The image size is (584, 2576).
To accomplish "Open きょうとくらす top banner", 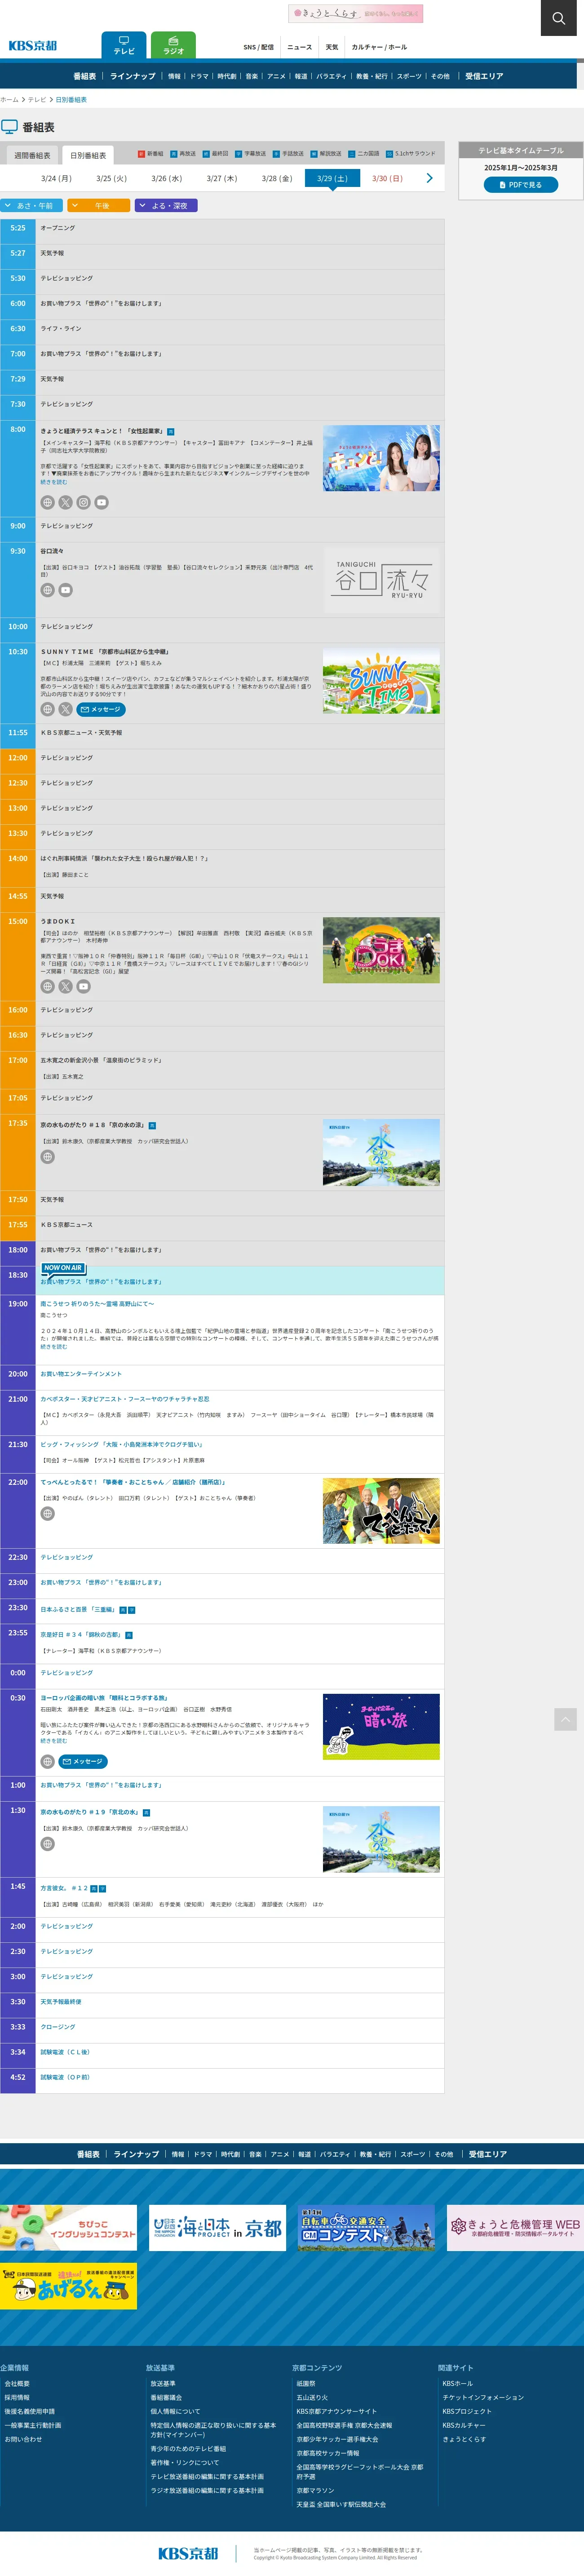I will tap(356, 13).
